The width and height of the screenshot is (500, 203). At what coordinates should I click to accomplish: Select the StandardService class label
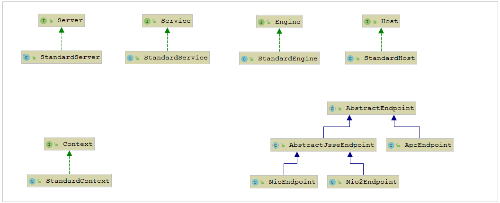click(176, 58)
